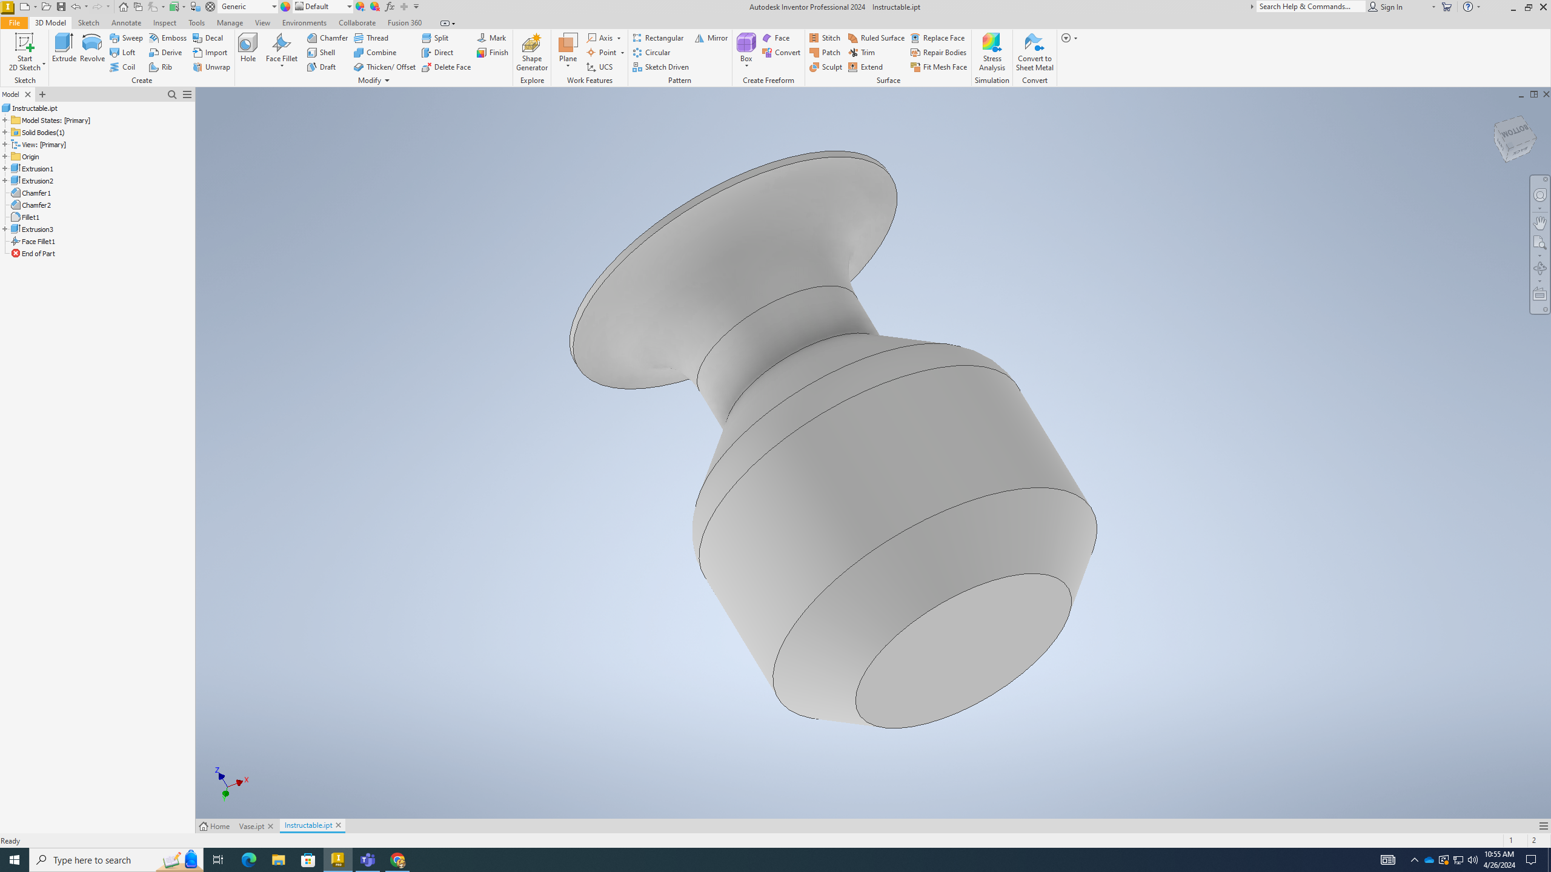Search the model browser
The height and width of the screenshot is (872, 1551).
tap(172, 94)
